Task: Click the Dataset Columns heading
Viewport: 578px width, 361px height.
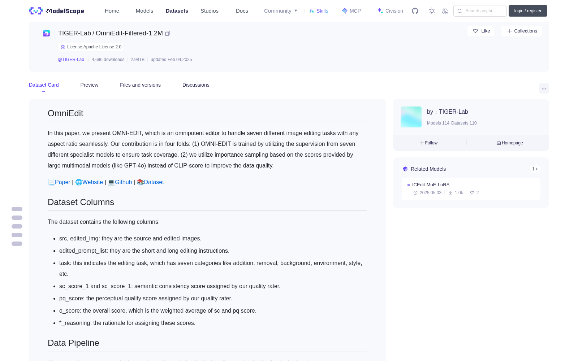Action: point(81,202)
